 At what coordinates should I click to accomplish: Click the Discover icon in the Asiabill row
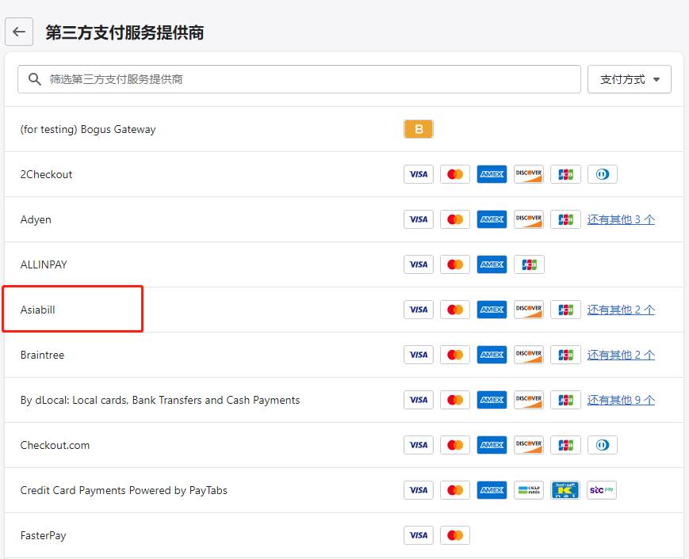pyautogui.click(x=529, y=310)
